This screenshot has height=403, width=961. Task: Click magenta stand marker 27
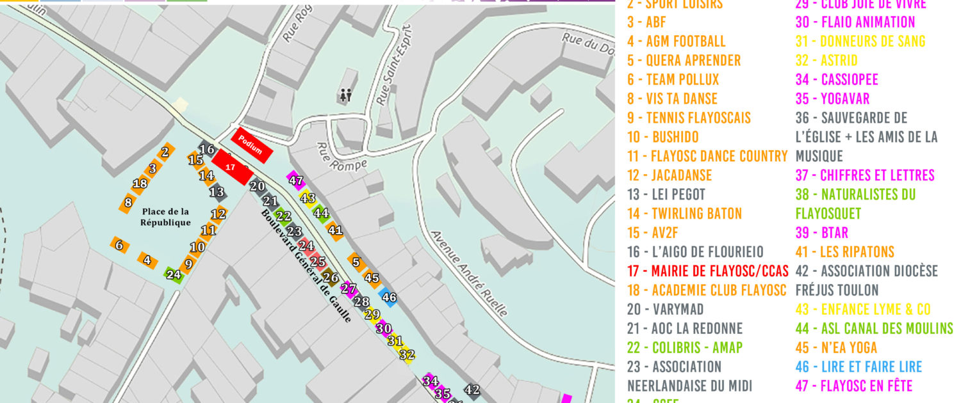349,289
